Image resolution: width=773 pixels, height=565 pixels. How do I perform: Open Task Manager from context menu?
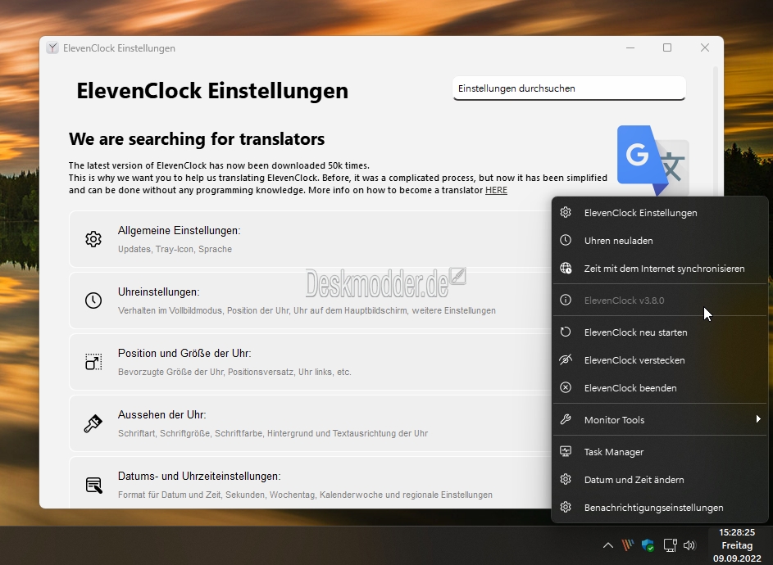(x=660, y=452)
